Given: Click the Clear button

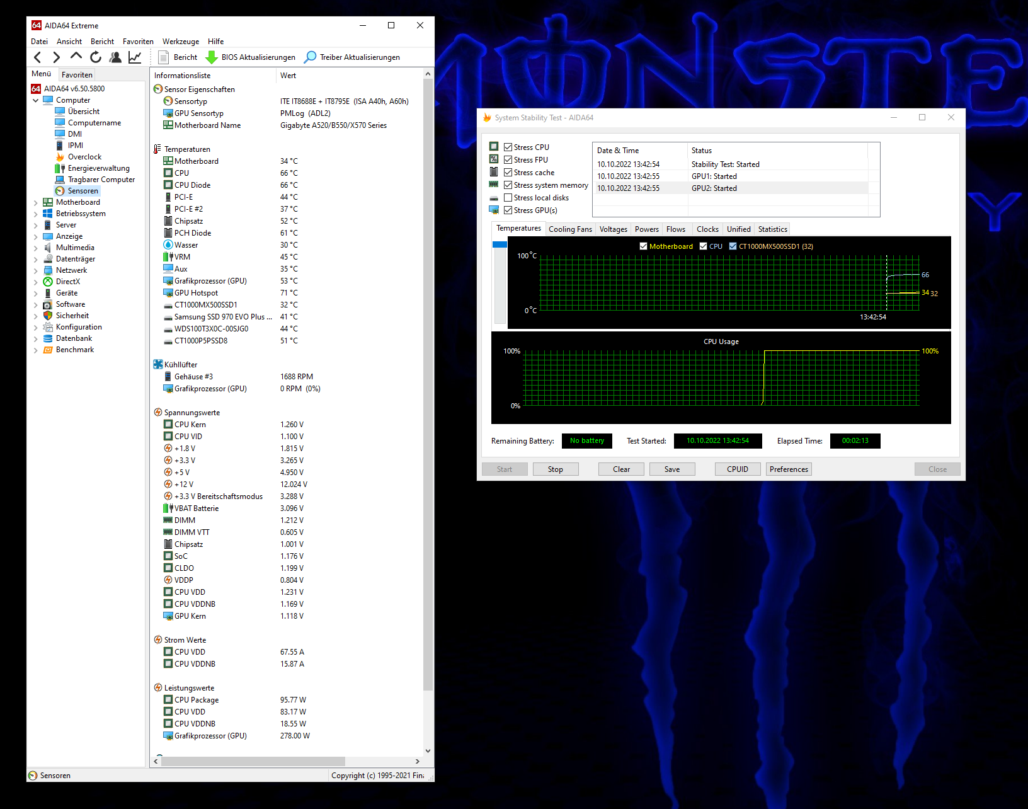Looking at the screenshot, I should [621, 469].
